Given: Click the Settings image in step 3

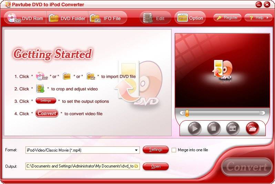Looking at the screenshot, I should pyautogui.click(x=46, y=101).
